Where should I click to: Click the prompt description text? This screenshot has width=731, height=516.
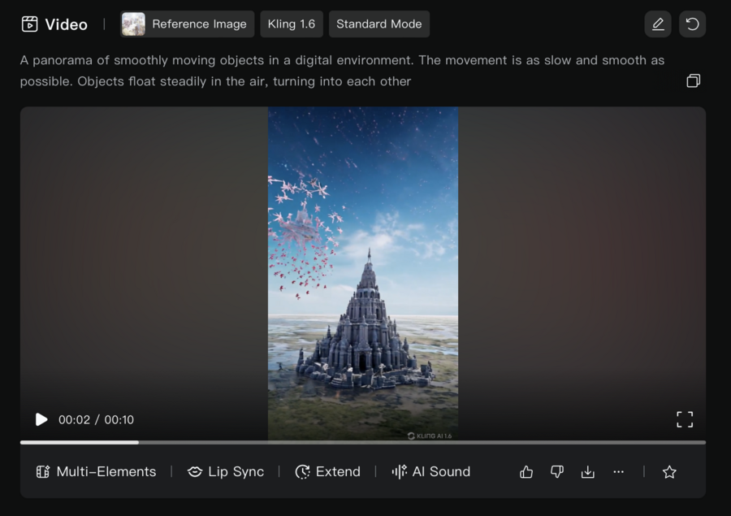pyautogui.click(x=342, y=71)
